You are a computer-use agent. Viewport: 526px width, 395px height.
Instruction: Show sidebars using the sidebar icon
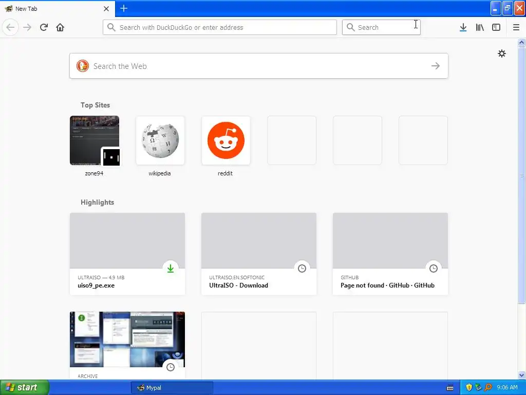tap(496, 27)
